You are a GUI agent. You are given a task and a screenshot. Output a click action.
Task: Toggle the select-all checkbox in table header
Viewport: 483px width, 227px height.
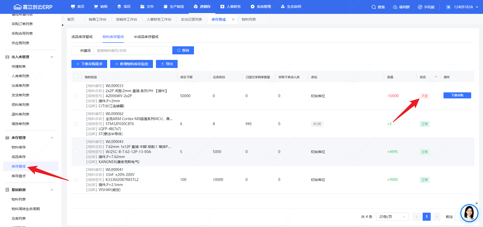(x=76, y=76)
